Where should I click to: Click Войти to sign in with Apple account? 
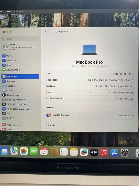pos(18,47)
